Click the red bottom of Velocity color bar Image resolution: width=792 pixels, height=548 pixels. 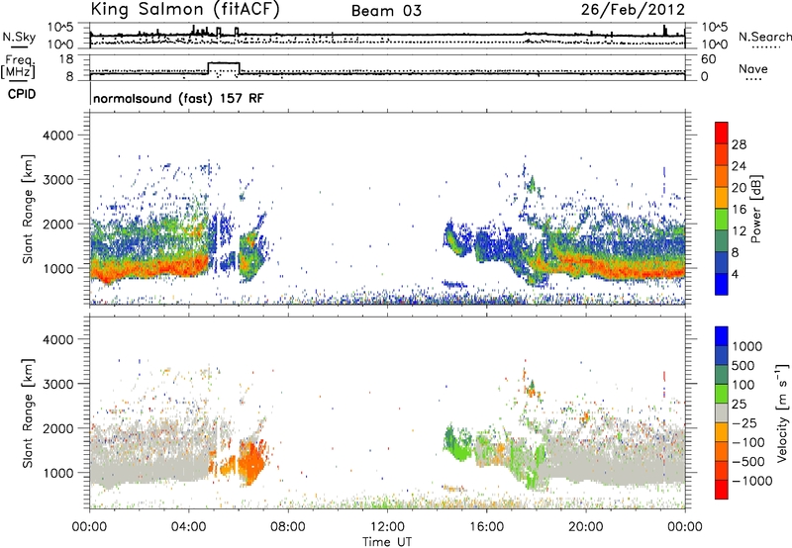pos(722,490)
